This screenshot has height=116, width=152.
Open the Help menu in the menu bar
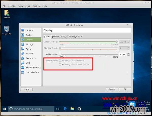click(45, 6)
